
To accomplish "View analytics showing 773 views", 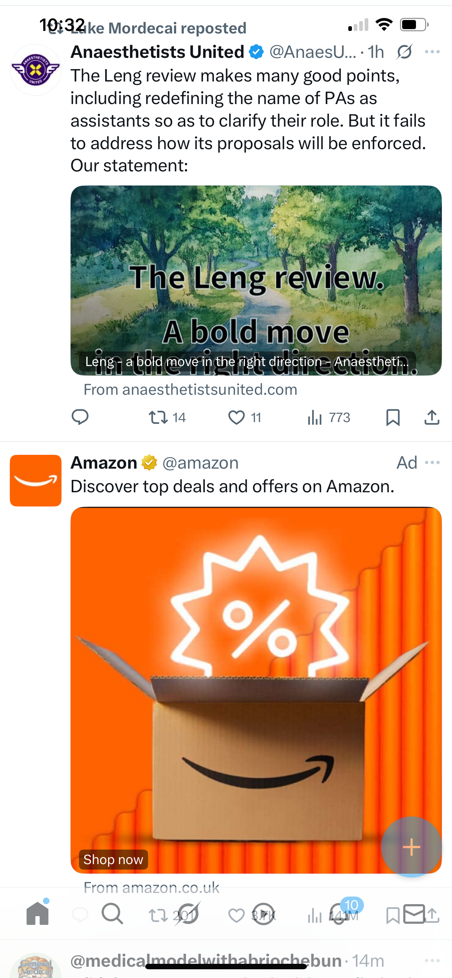I will pyautogui.click(x=329, y=417).
